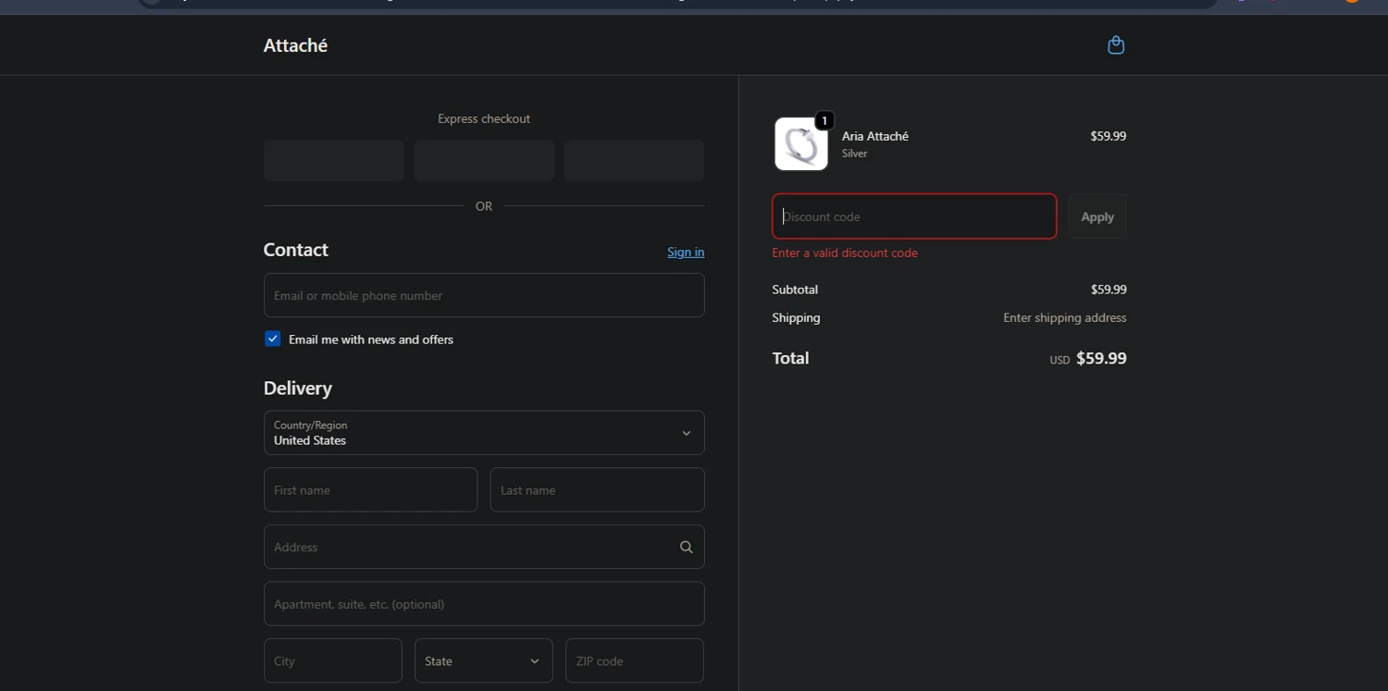Click the Subtotal label
This screenshot has width=1388, height=691.
click(795, 290)
